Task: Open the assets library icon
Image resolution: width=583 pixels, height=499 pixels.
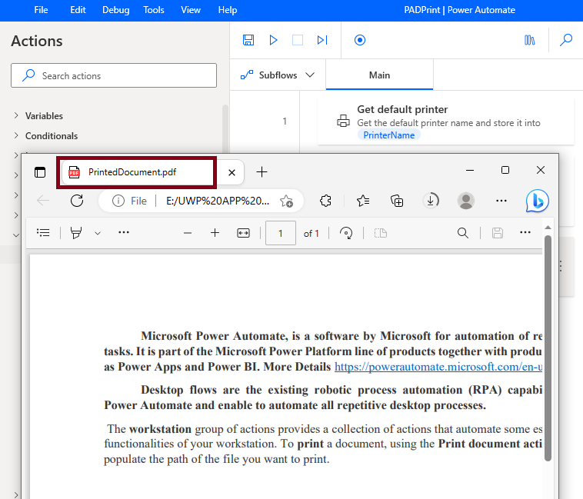Action: pyautogui.click(x=529, y=40)
